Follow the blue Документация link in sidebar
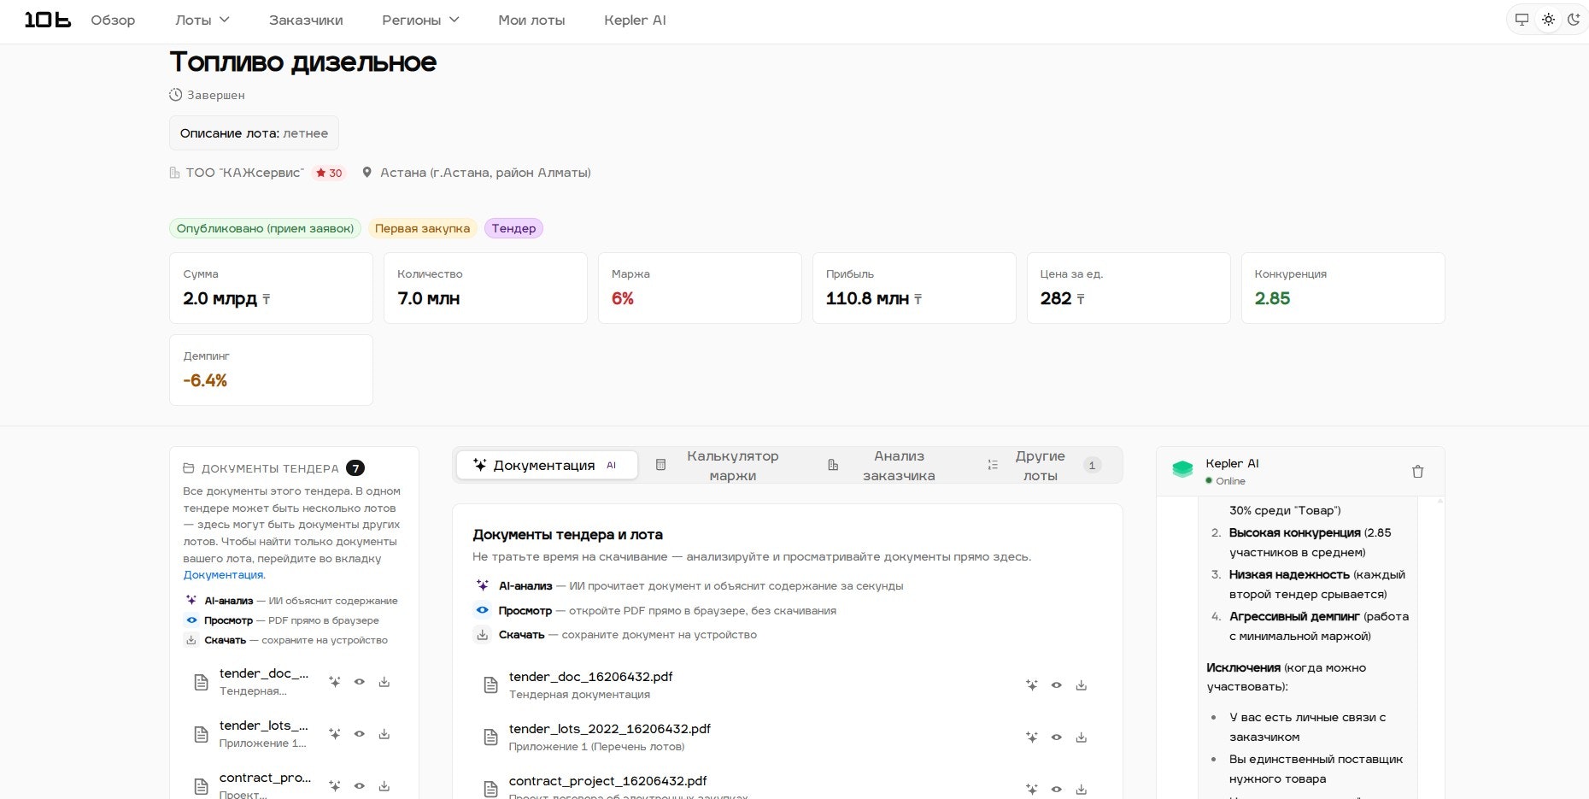This screenshot has height=799, width=1589. (x=224, y=575)
